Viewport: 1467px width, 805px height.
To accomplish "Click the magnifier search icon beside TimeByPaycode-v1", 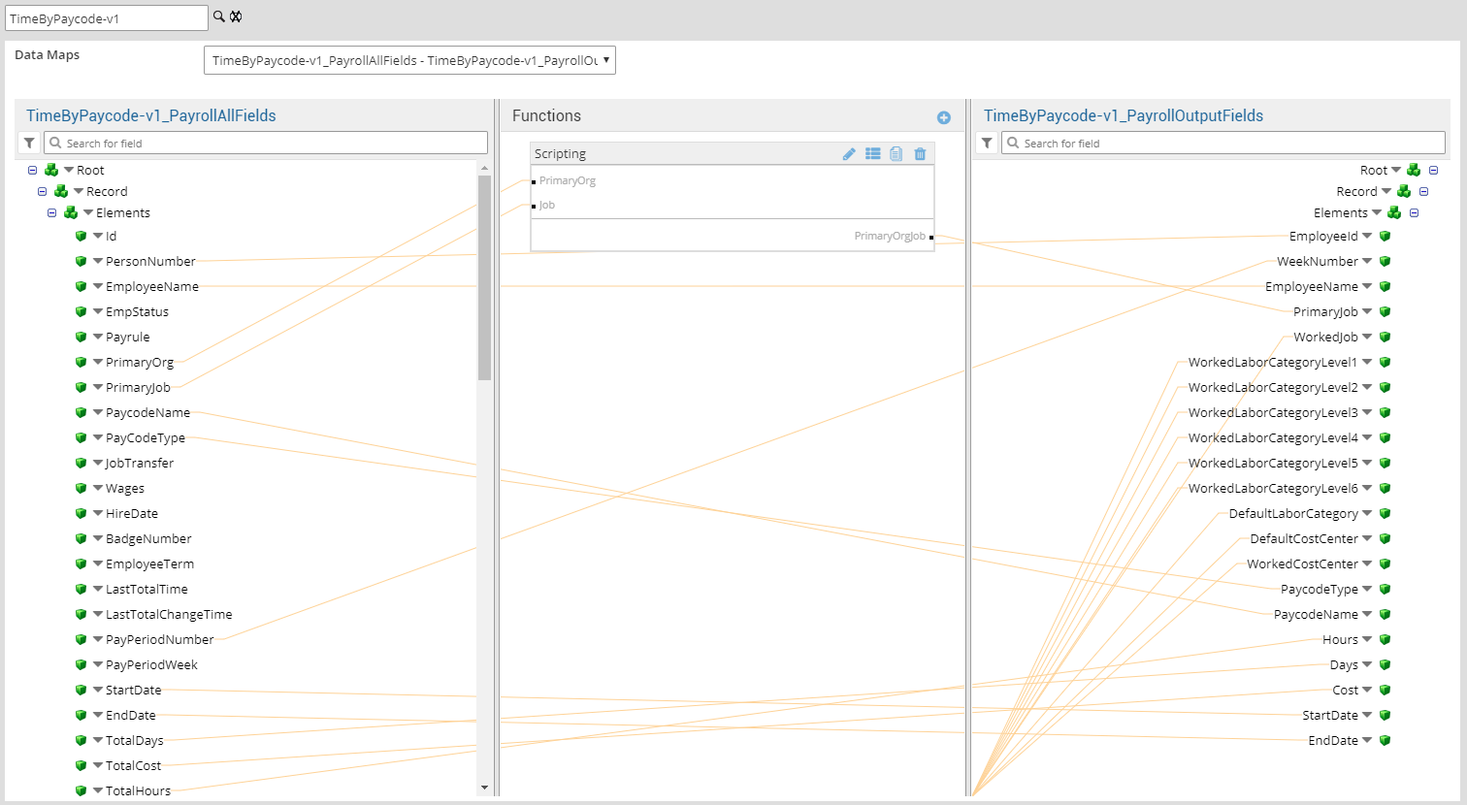I will [x=219, y=16].
